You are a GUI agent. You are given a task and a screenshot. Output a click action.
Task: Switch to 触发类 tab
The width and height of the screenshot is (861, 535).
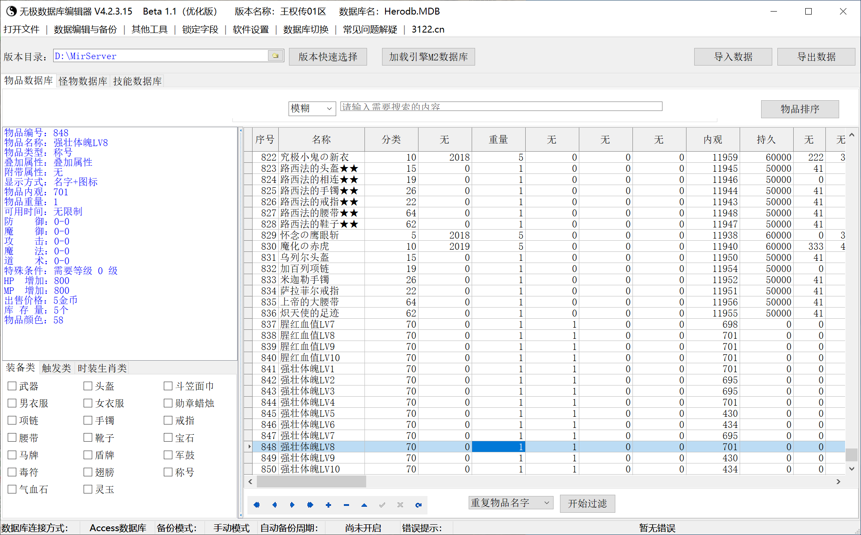point(57,368)
